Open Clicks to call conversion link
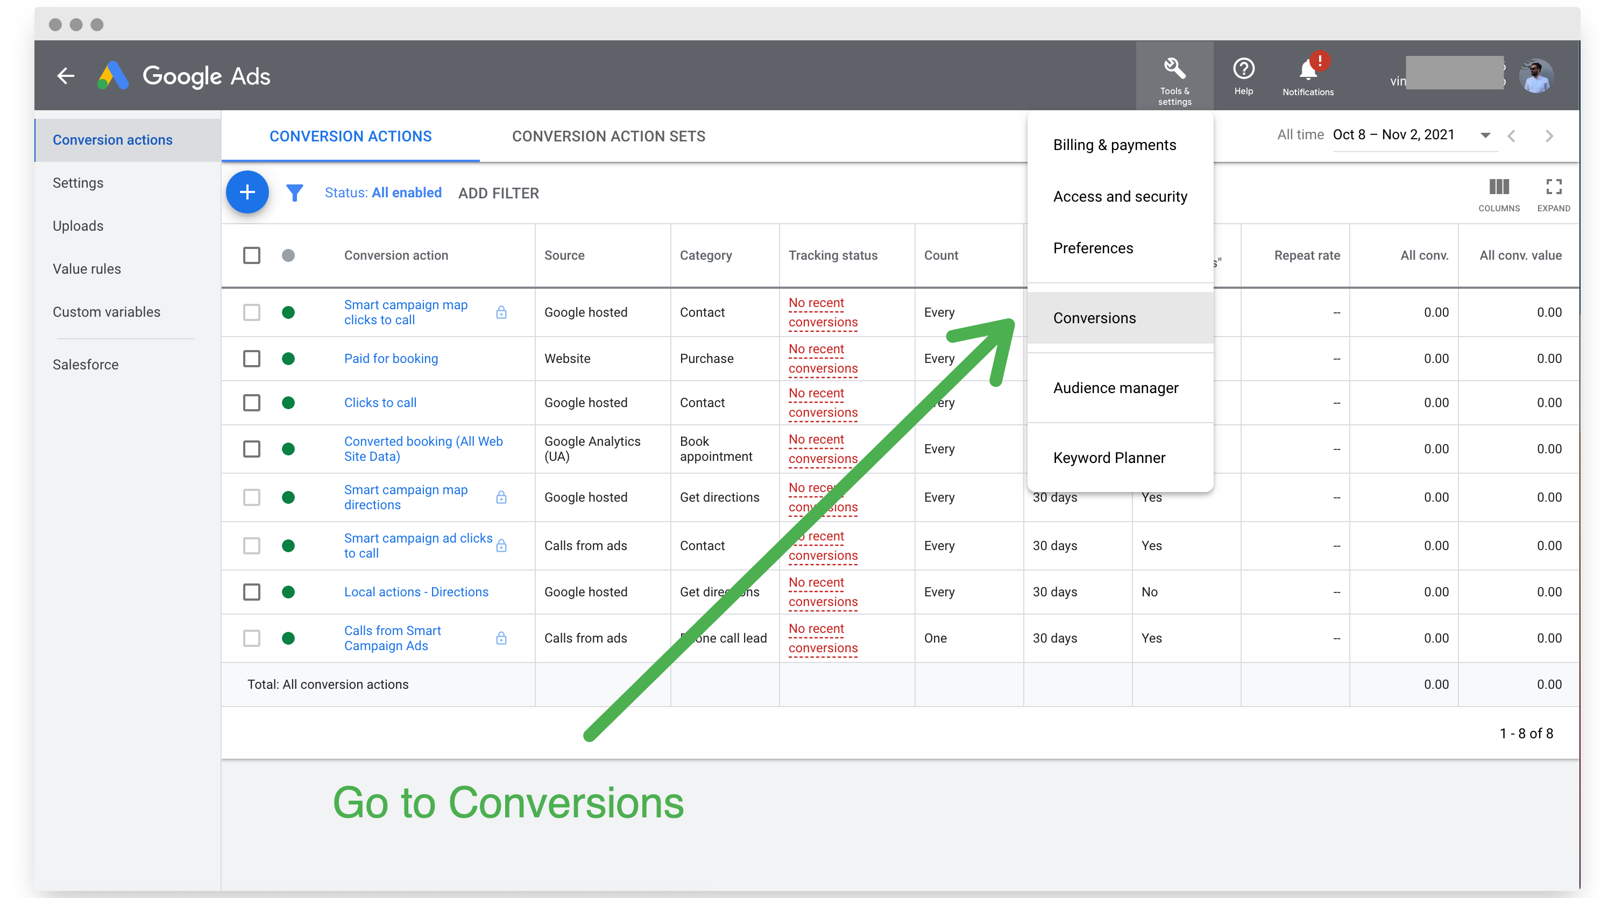Viewport: 1615px width, 898px height. pyautogui.click(x=380, y=402)
